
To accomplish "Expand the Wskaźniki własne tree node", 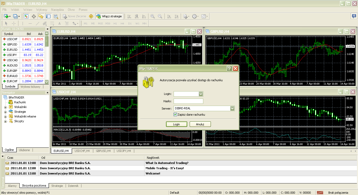I will 5,116.
